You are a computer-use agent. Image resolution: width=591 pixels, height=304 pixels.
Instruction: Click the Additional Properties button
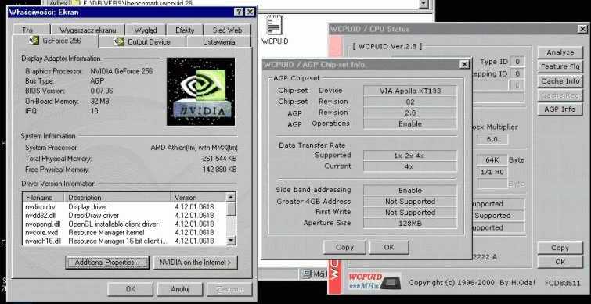click(107, 263)
